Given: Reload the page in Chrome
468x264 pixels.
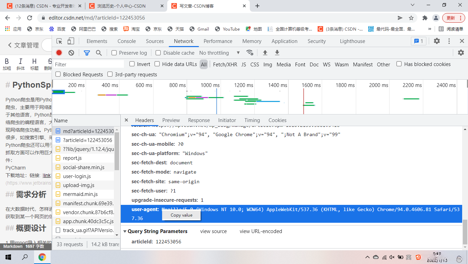Looking at the screenshot, I should click(x=30, y=18).
